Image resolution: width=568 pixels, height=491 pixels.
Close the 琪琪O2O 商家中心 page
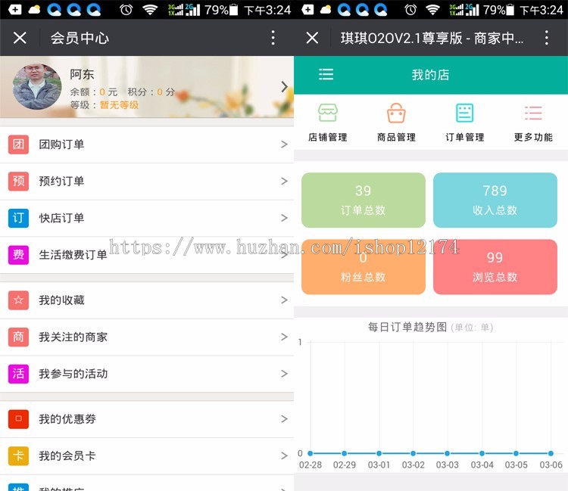point(312,38)
